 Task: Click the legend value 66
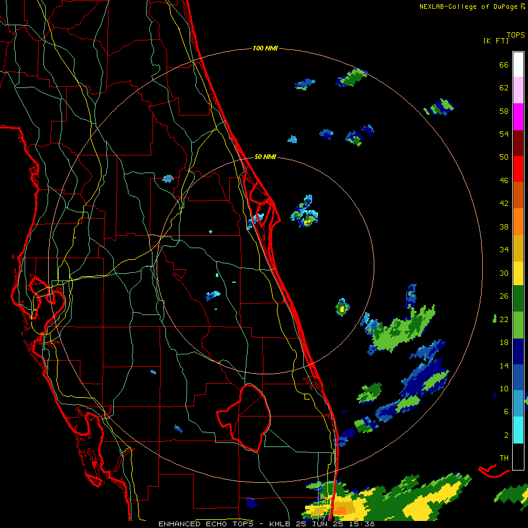[504, 65]
